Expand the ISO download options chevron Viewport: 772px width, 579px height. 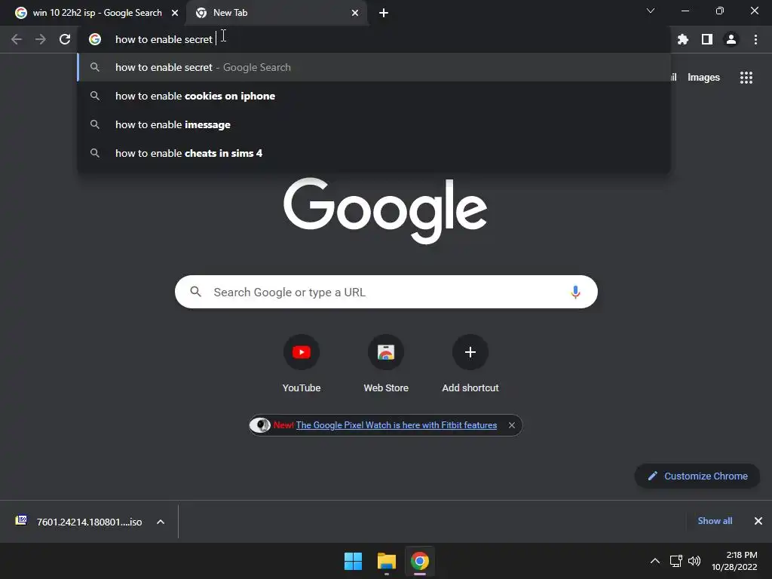(x=161, y=522)
